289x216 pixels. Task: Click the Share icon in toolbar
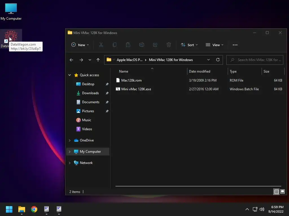tap(155, 45)
